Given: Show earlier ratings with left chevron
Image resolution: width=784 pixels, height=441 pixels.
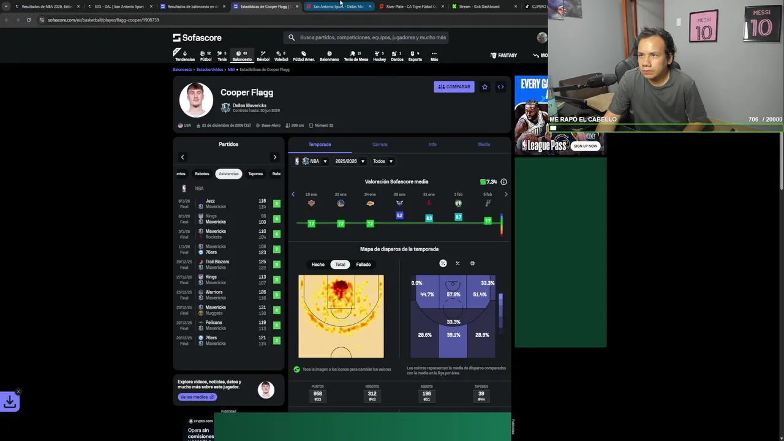Looking at the screenshot, I should (293, 195).
